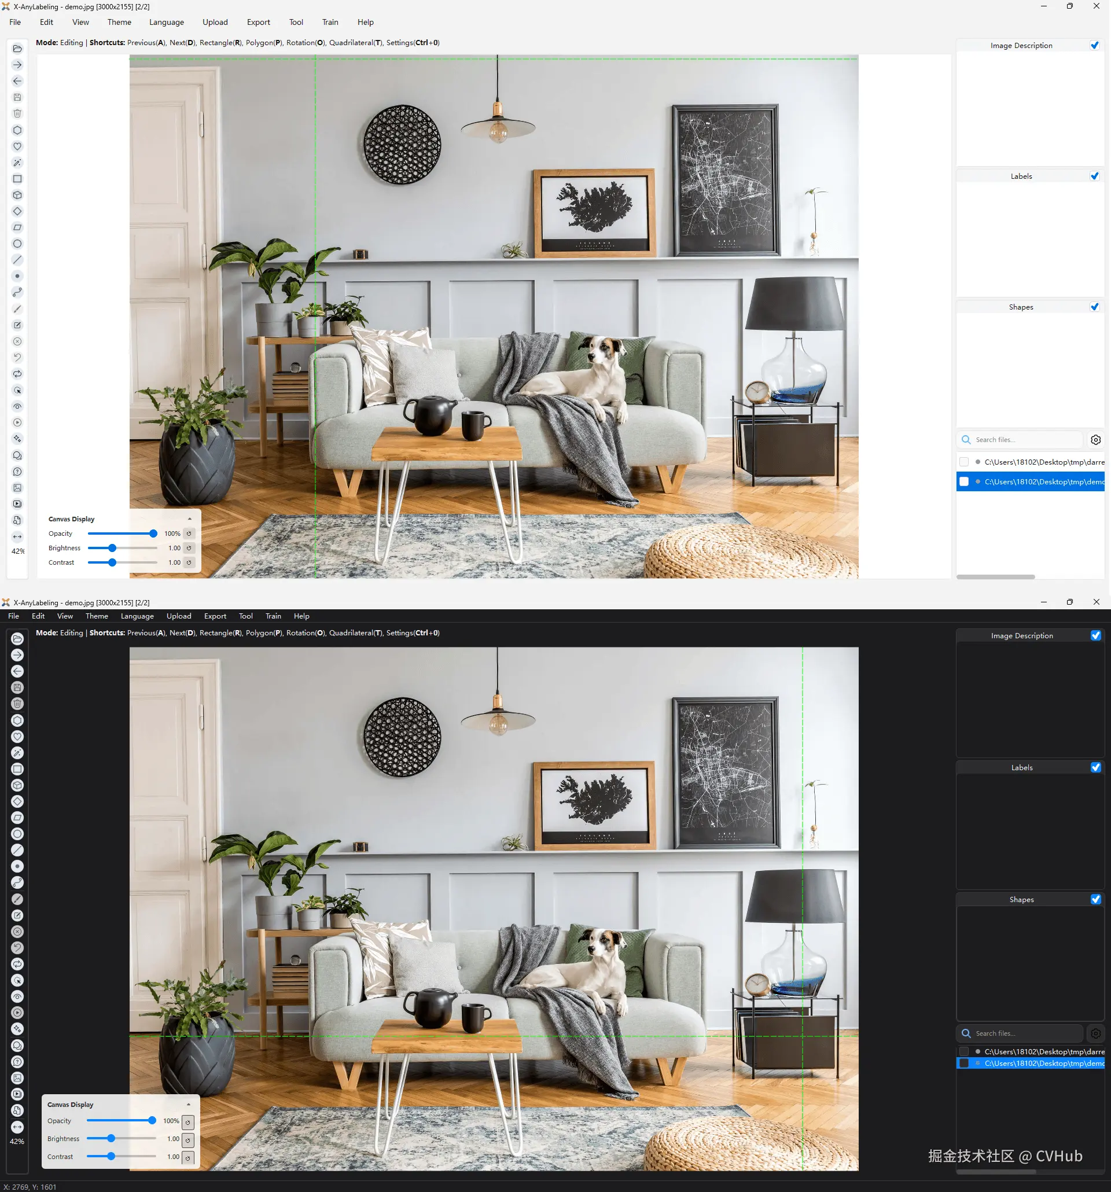Uncheck the Image Description checkbox in the light window
The image size is (1111, 1192).
tap(1094, 46)
